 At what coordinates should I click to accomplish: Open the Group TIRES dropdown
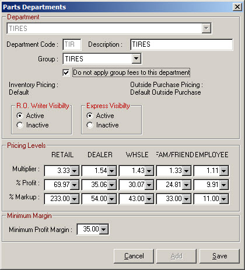coord(136,58)
